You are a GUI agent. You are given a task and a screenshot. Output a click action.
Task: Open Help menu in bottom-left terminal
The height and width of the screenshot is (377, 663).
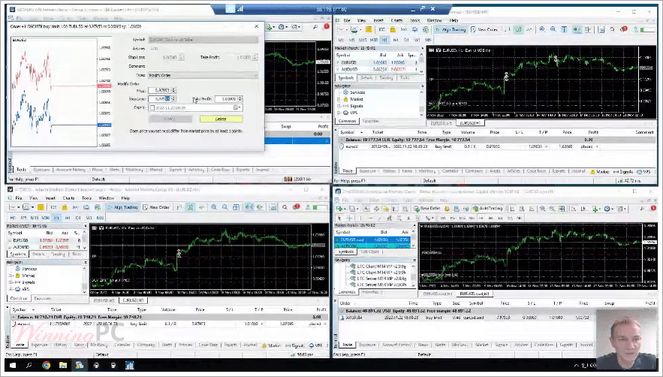click(125, 198)
